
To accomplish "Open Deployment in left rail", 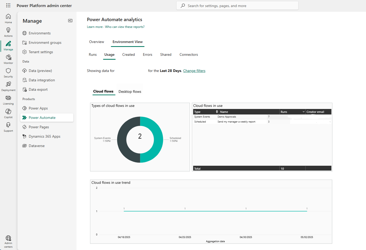I will tap(8, 86).
